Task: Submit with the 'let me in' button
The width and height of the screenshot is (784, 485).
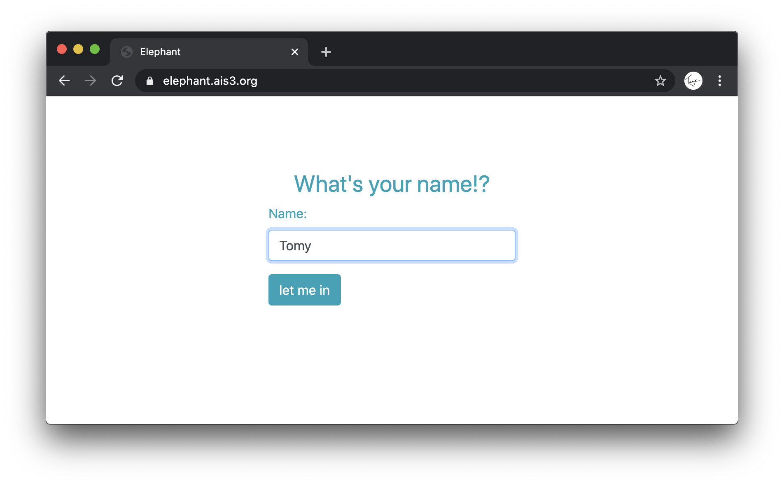Action: click(305, 290)
